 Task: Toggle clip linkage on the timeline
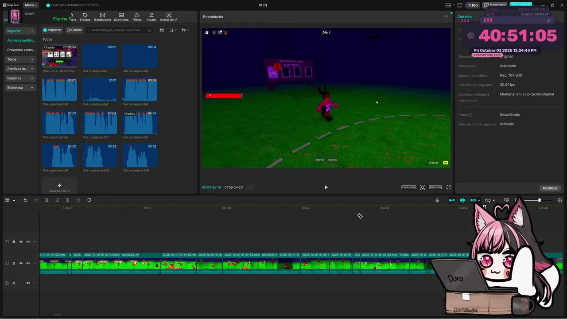tap(473, 200)
